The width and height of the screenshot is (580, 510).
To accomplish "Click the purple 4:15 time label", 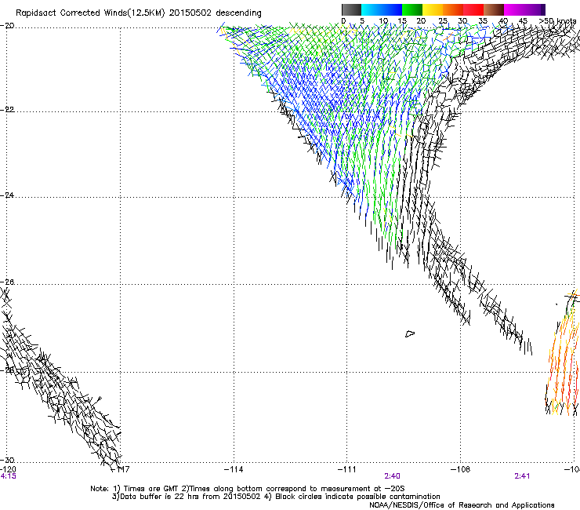I will coord(8,476).
